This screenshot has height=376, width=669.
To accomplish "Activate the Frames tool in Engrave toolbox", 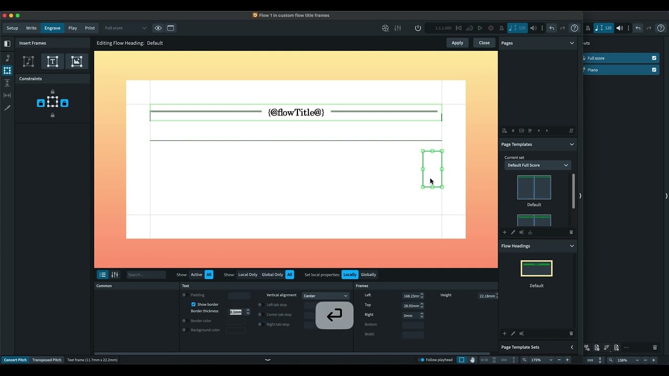I will click(7, 70).
